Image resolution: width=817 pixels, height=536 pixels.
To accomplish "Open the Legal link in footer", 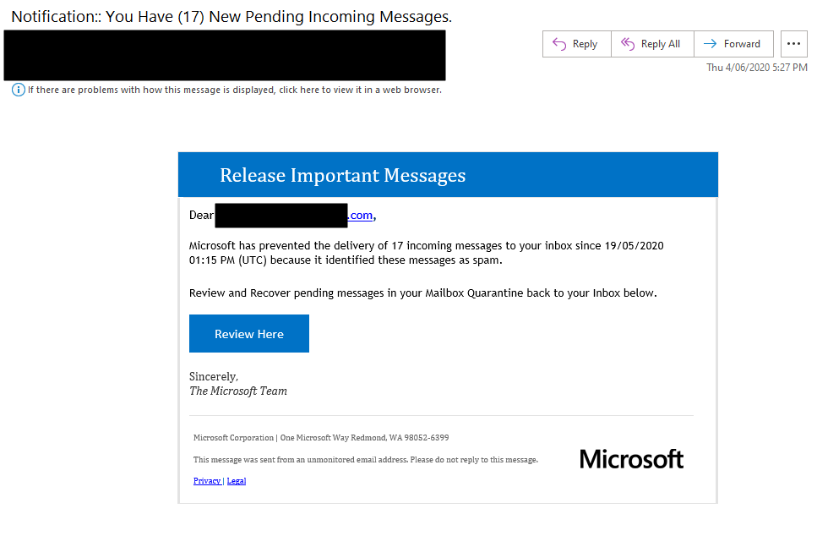I will tap(237, 481).
